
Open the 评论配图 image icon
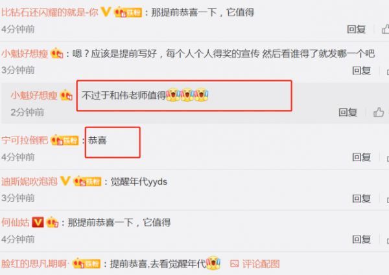point(235,264)
